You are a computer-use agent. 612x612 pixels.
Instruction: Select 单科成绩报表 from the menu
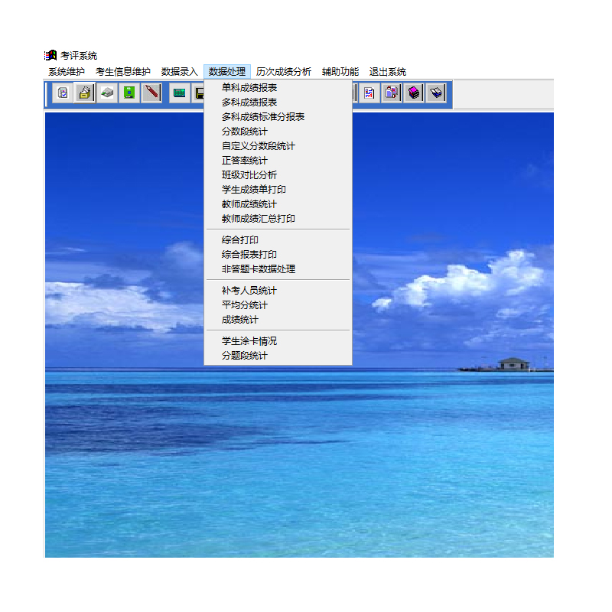(278, 88)
